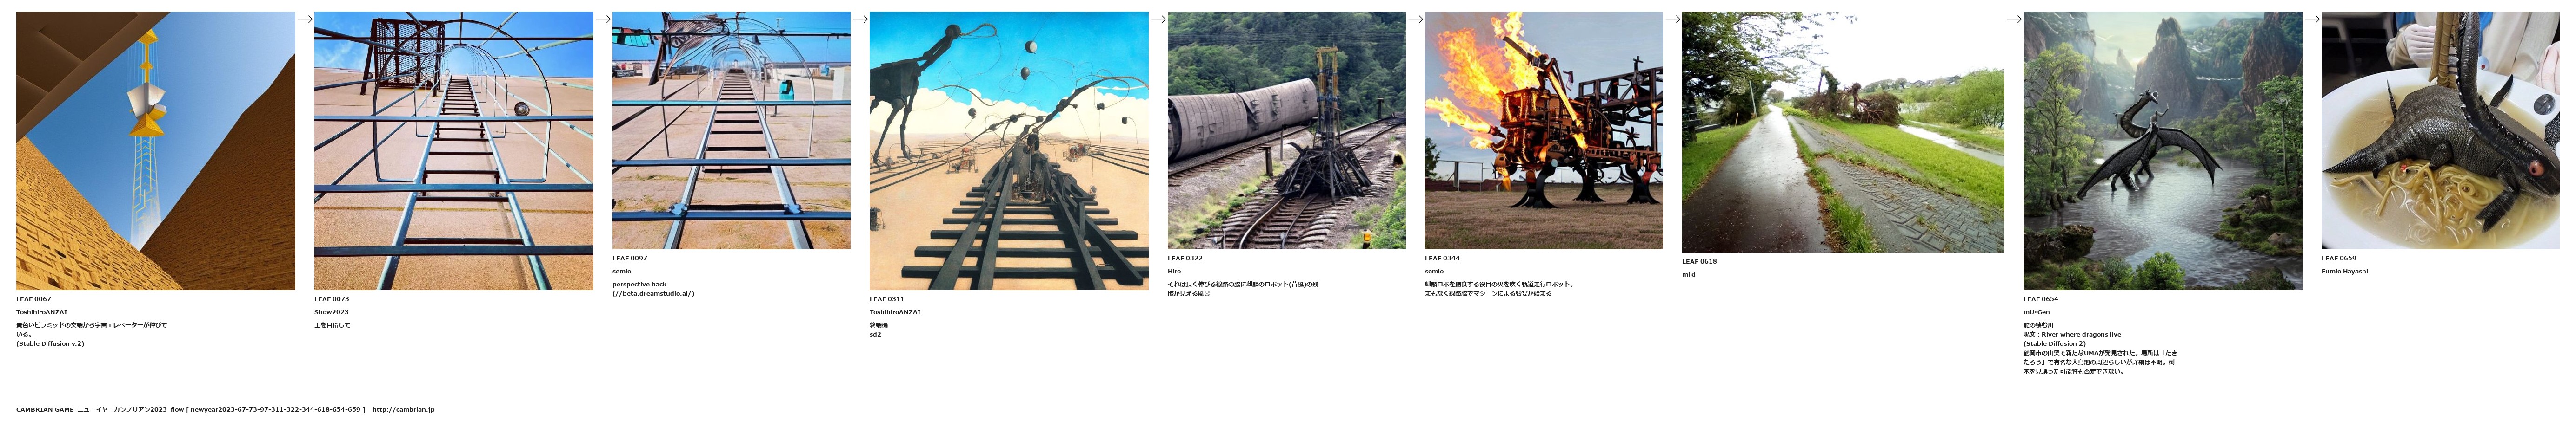The image size is (2576, 421).
Task: Open the upward ladder image LEAF 0073
Action: (x=453, y=151)
